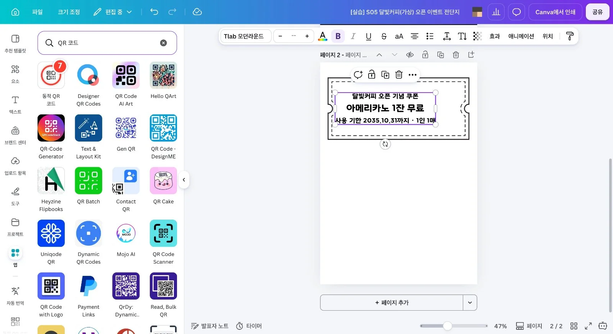Increase the font size
The width and height of the screenshot is (613, 334).
click(307, 36)
